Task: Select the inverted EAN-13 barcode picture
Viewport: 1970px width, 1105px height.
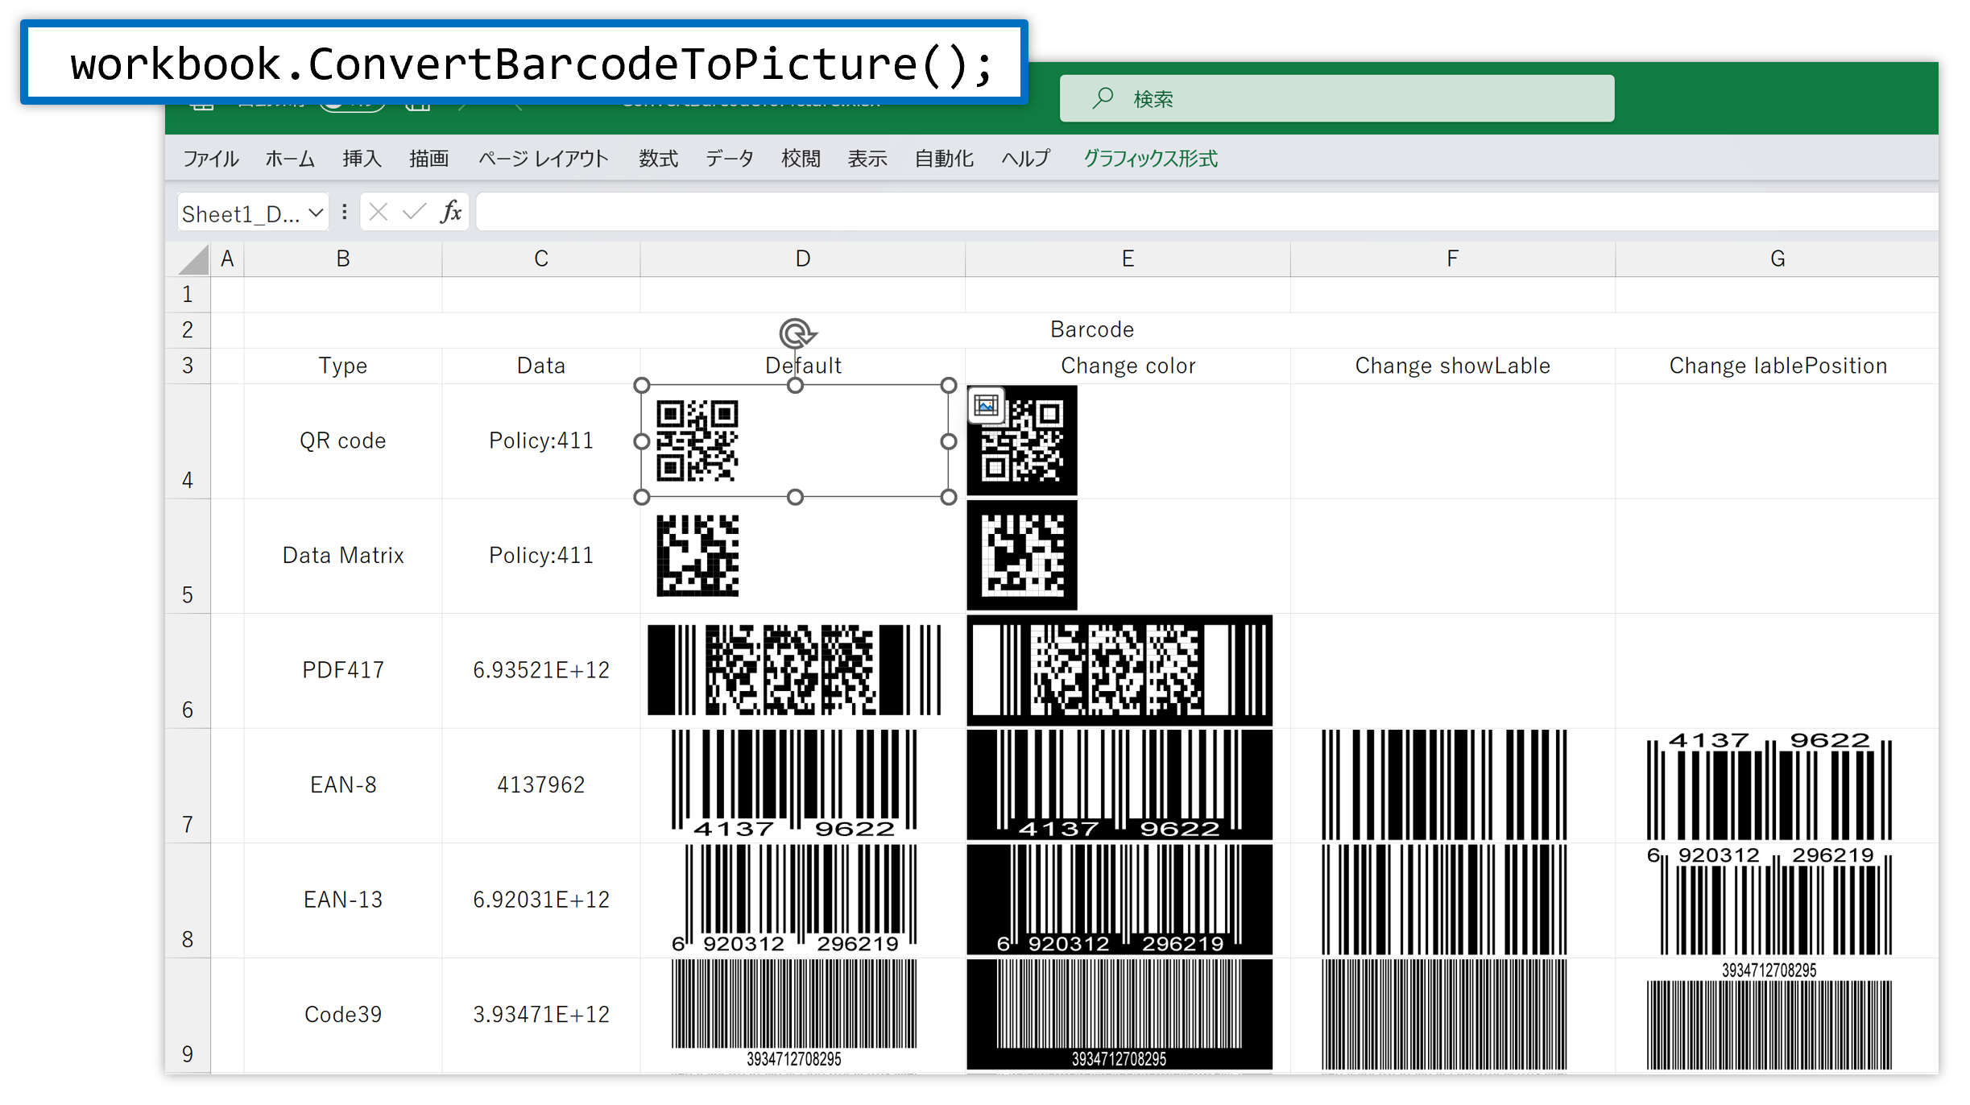Action: coord(1120,900)
